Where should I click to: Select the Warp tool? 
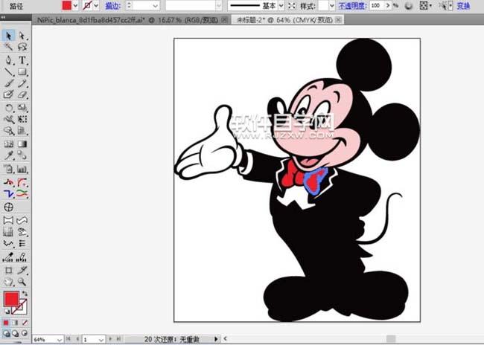tap(8, 119)
